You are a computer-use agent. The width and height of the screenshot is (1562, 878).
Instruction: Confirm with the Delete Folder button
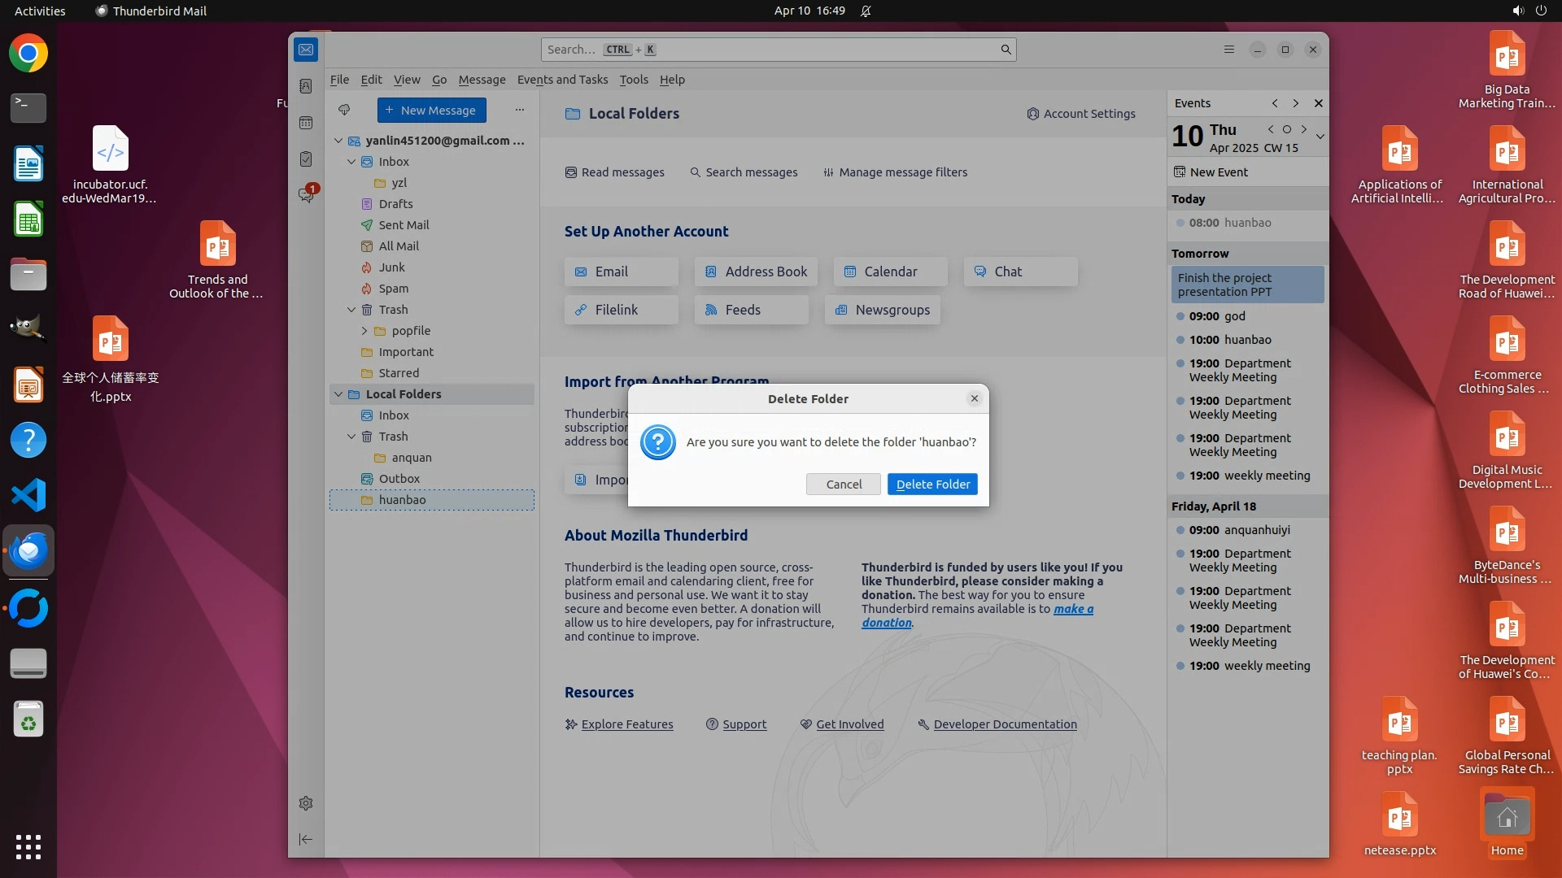[x=932, y=485]
